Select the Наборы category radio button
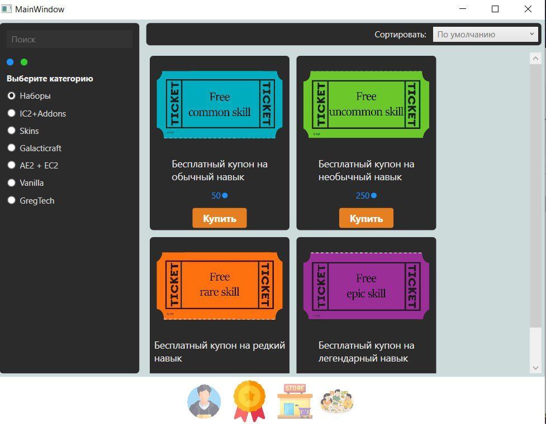 click(x=11, y=96)
